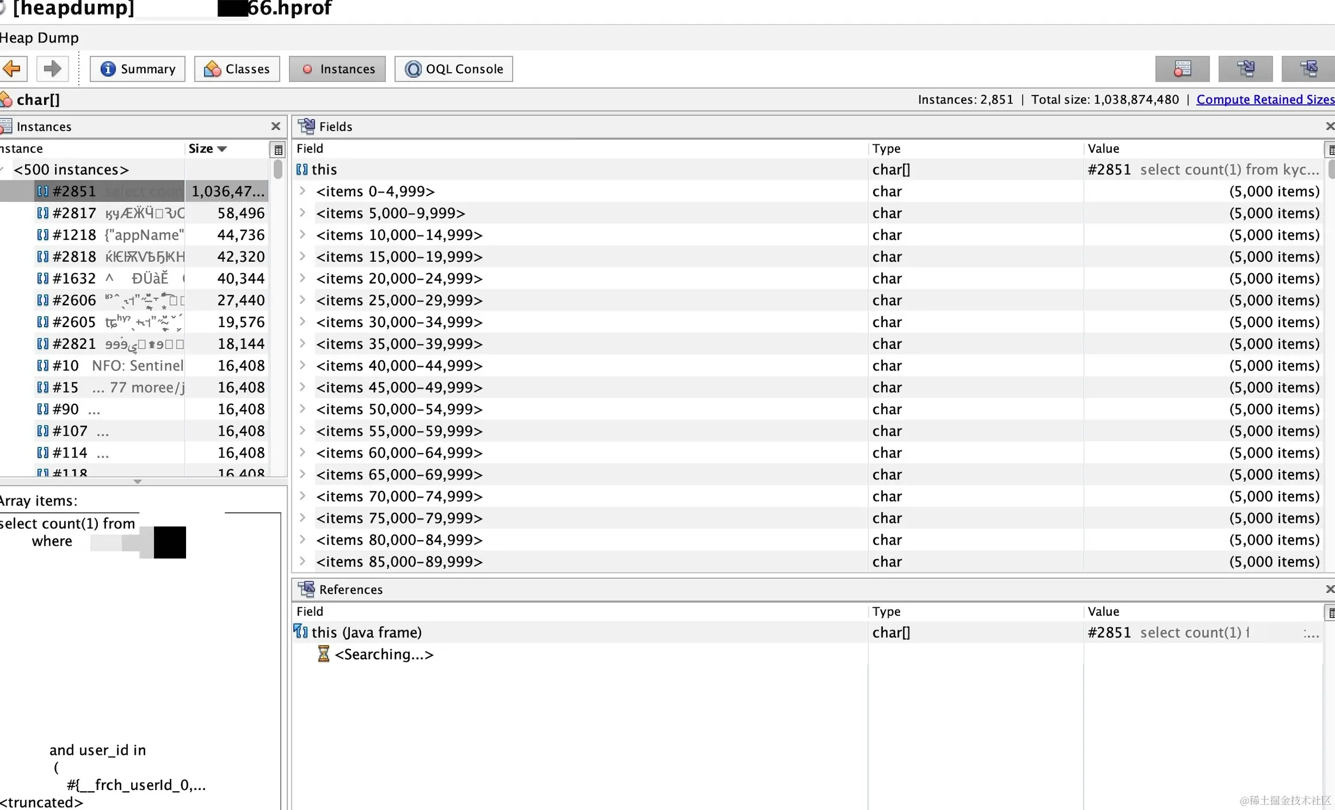Toggle the fields panel button at top right
The height and width of the screenshot is (810, 1335).
point(1245,69)
